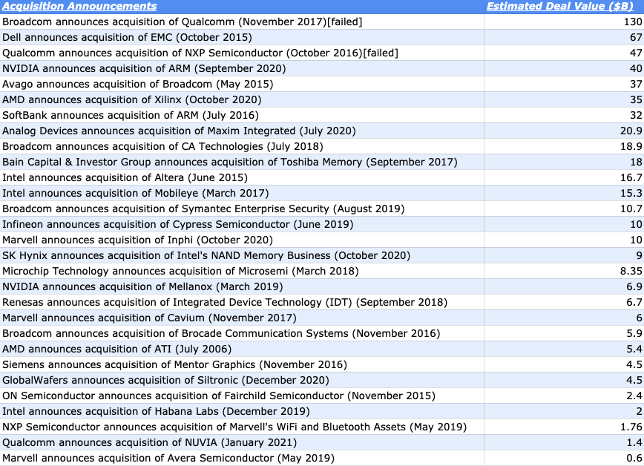This screenshot has height=466, width=644.
Task: Click the deal value 2.4
Action: (634, 396)
